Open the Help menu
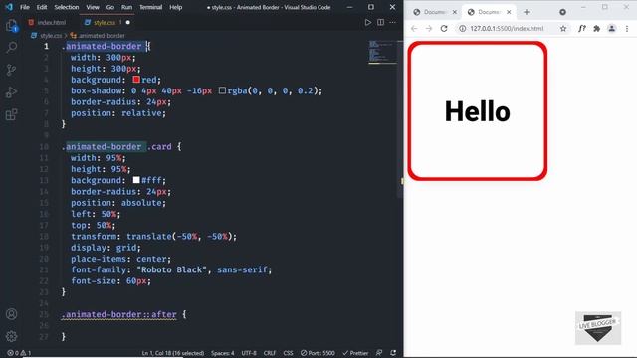637x358 pixels. pos(175,7)
